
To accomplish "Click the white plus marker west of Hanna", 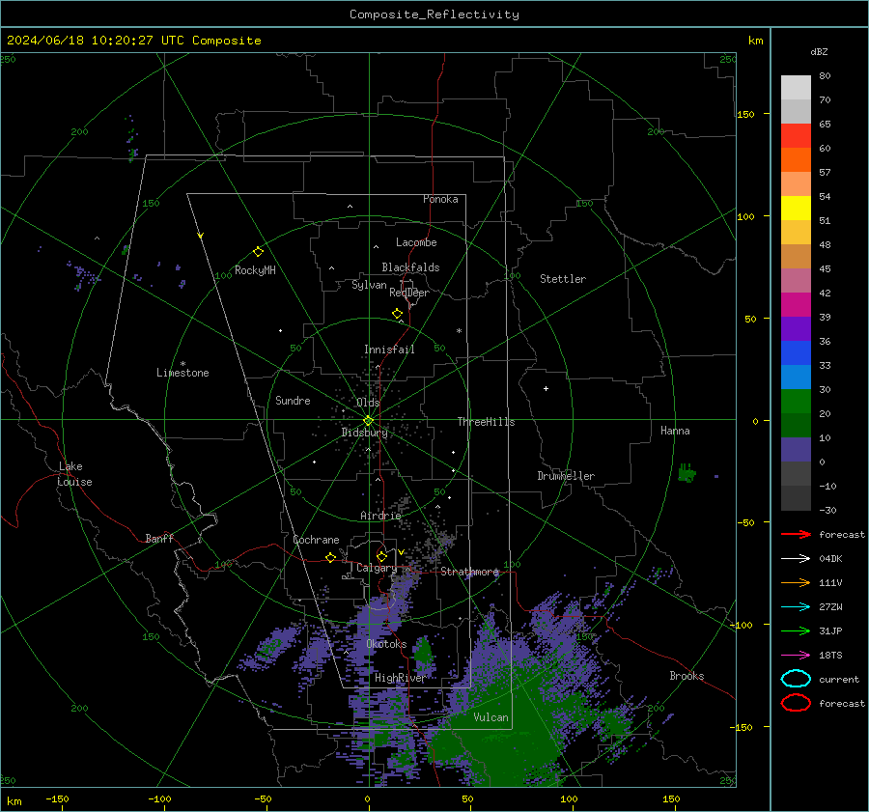I will (x=546, y=388).
